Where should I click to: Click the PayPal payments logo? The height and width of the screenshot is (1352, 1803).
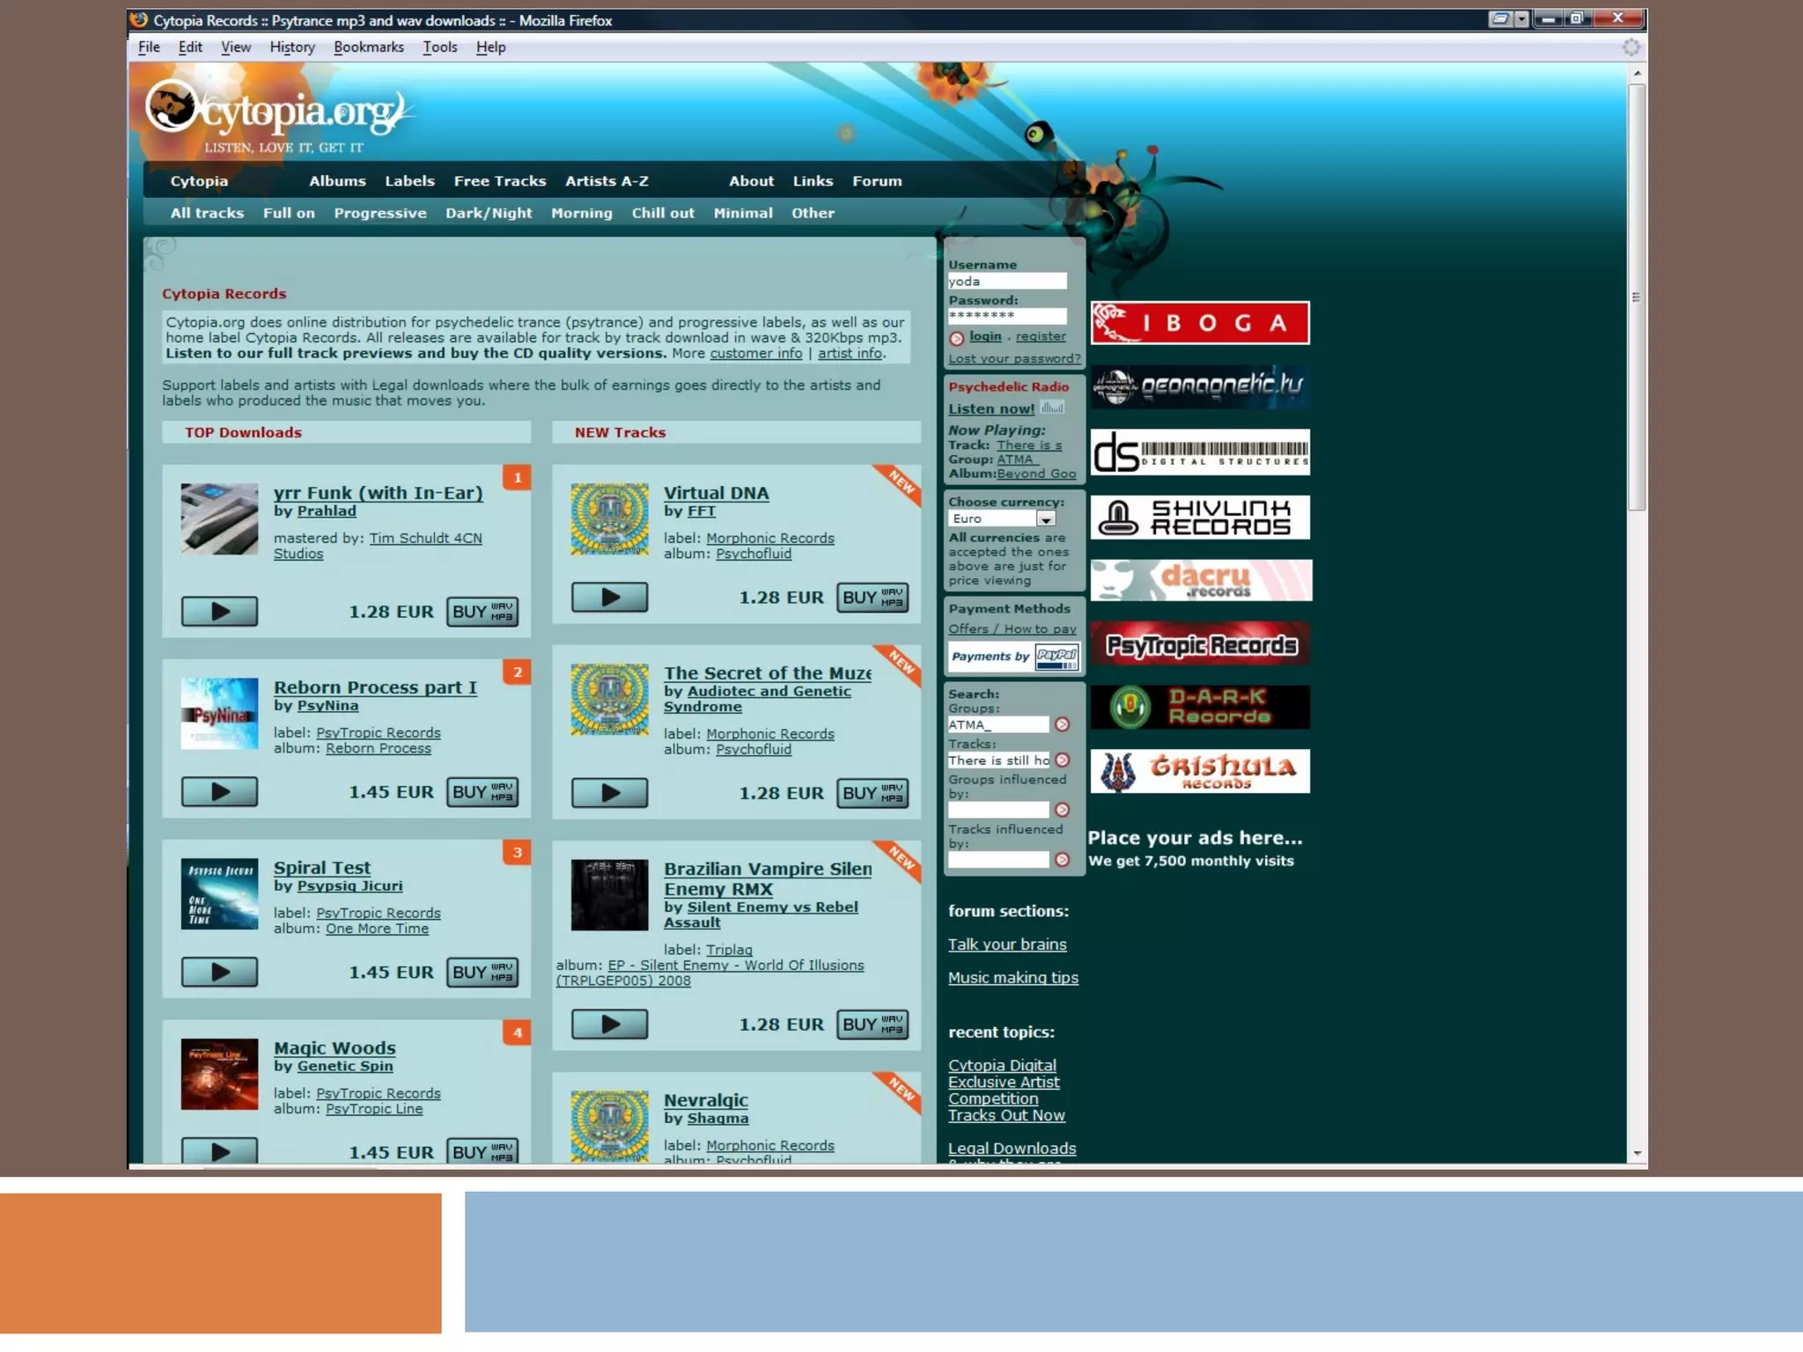pos(1056,657)
